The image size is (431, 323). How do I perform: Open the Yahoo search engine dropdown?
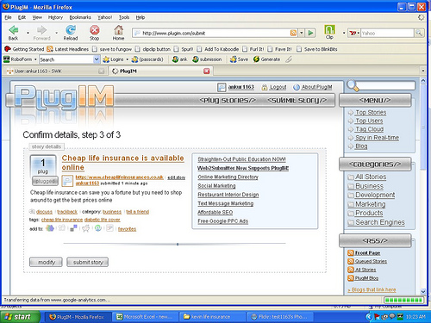pyautogui.click(x=359, y=34)
